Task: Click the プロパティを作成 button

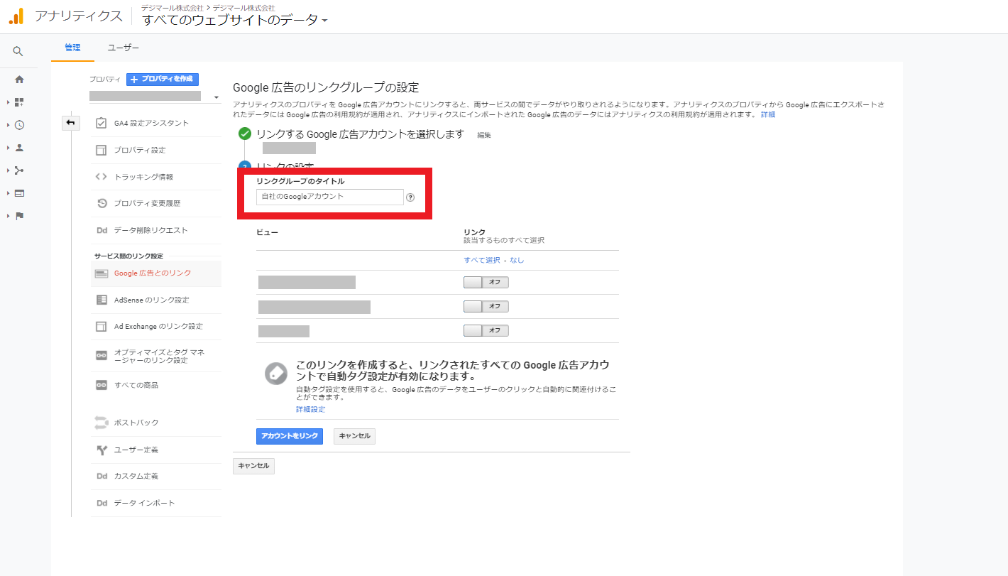Action: [x=163, y=79]
